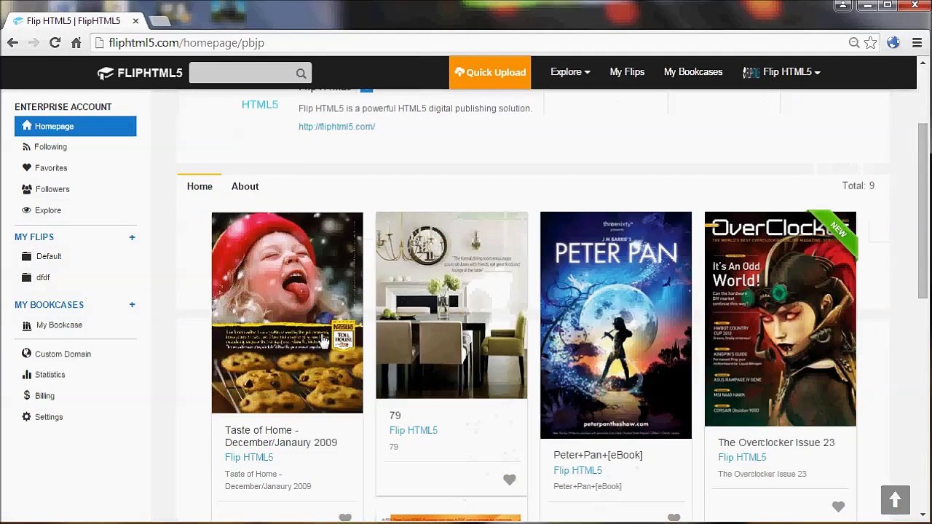
Task: Open the Flip HTML5 account dropdown
Action: pos(781,72)
